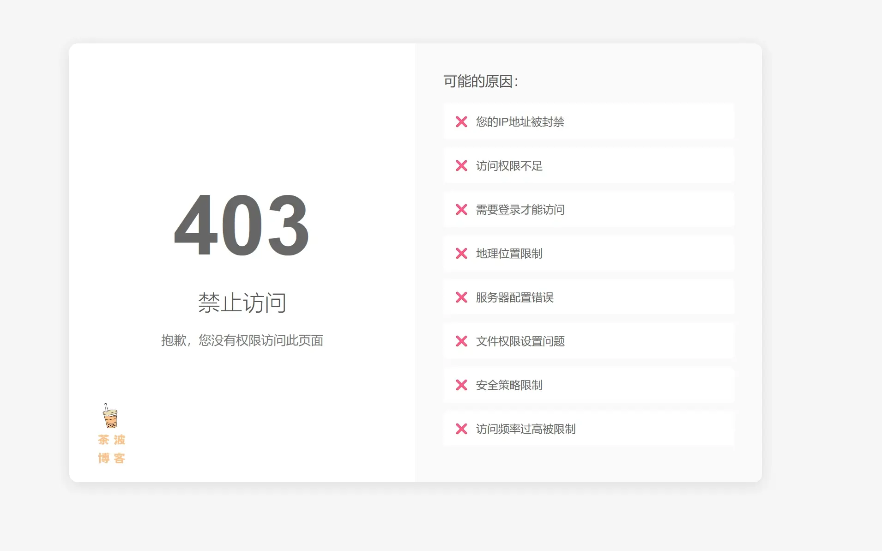882x551 pixels.
Task: Click the 可能的原因 section title
Action: [481, 81]
